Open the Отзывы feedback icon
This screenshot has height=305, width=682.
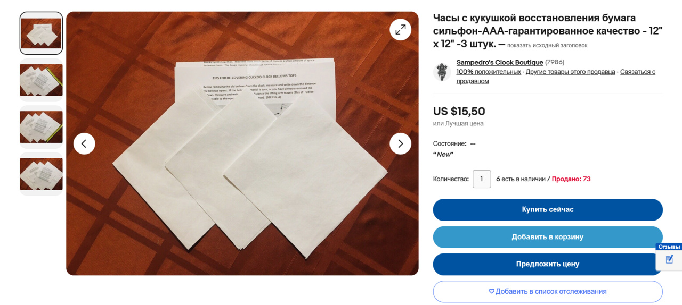pyautogui.click(x=669, y=259)
